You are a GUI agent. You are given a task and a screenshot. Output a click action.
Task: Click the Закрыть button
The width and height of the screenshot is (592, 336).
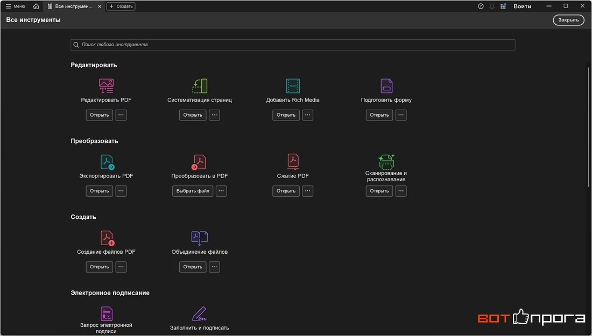tap(569, 20)
